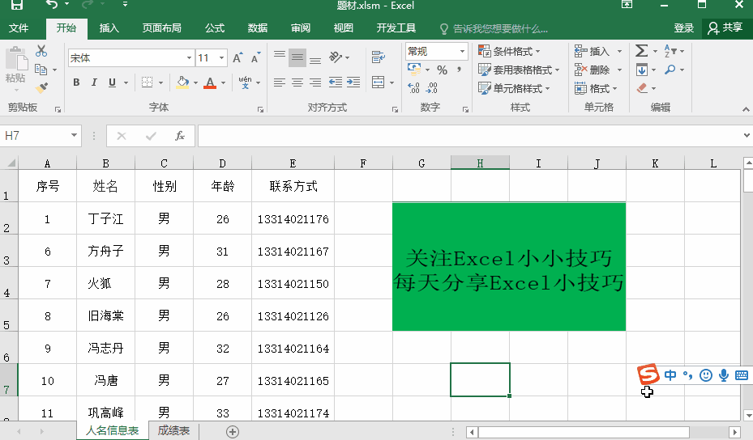Toggle Wrap Text icon
Image resolution: width=753 pixels, height=440 pixels.
(379, 57)
